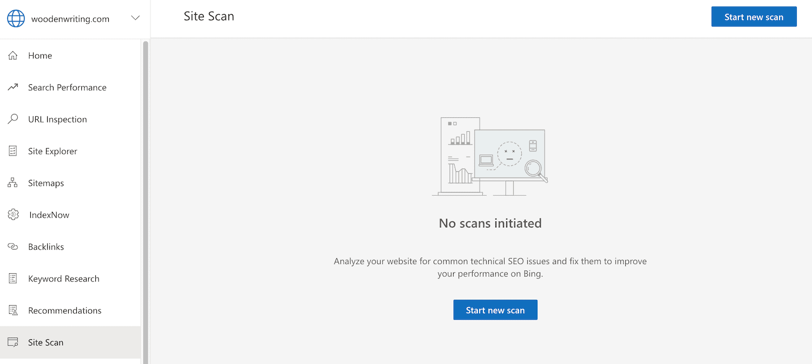
Task: Click the IndexNow gear icon
Action: click(13, 214)
